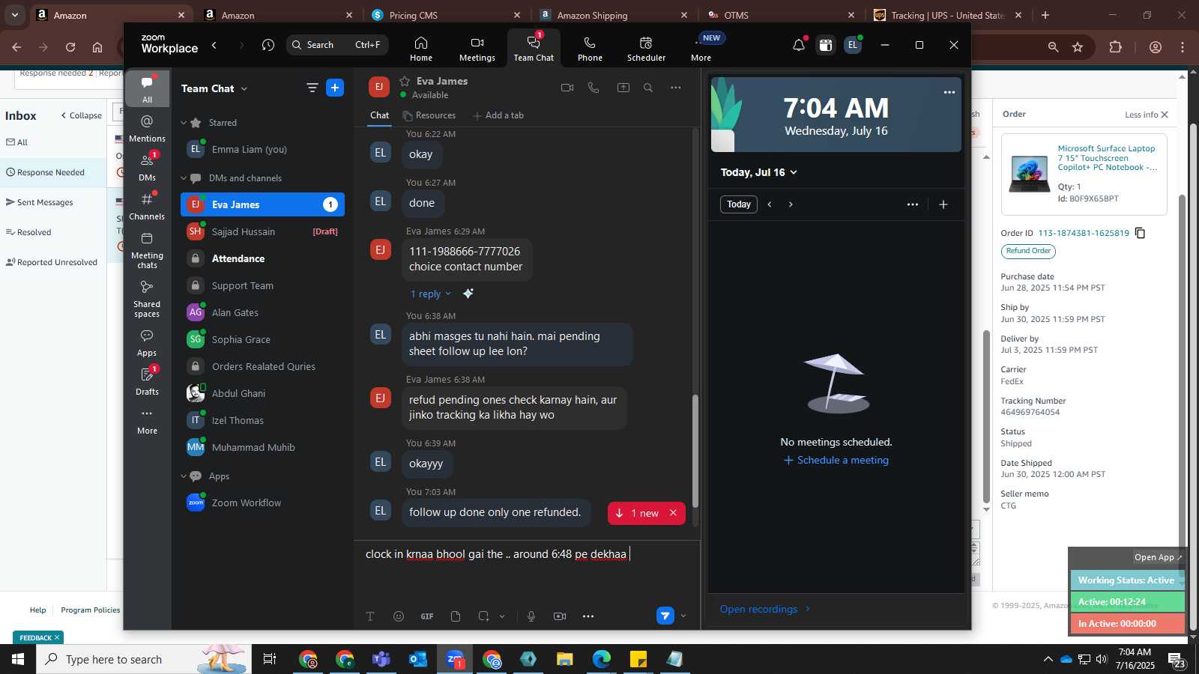The image size is (1199, 674).
Task: Switch to the OTMS browser tab
Action: tap(782, 15)
